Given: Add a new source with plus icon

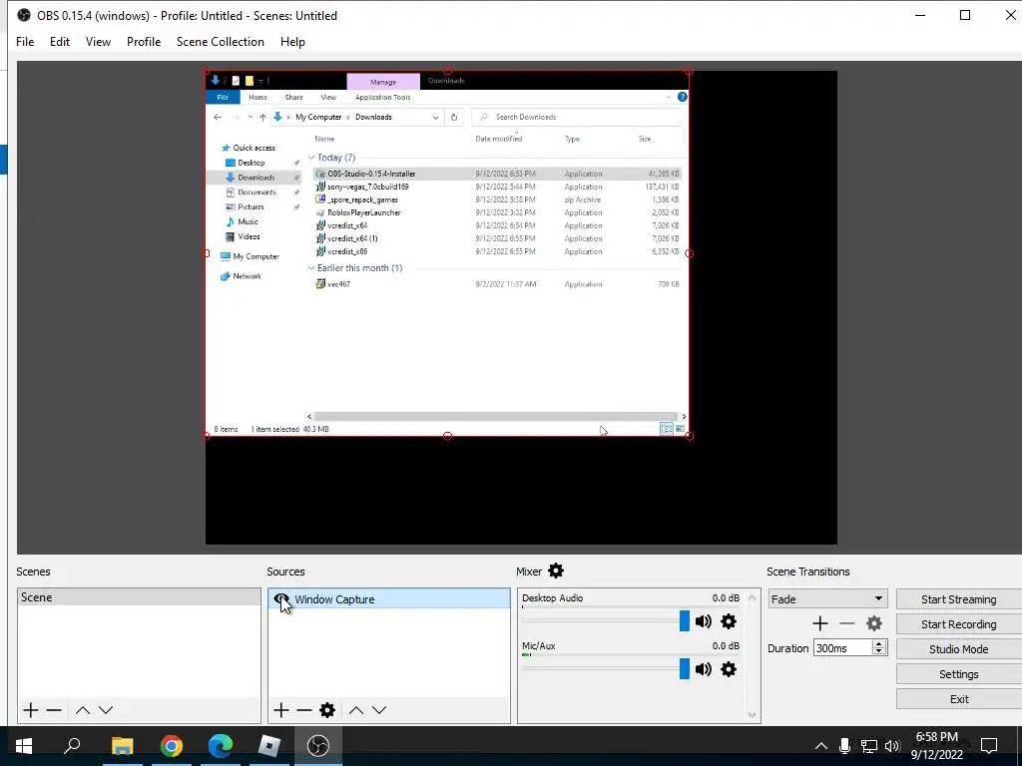Looking at the screenshot, I should click(x=280, y=710).
